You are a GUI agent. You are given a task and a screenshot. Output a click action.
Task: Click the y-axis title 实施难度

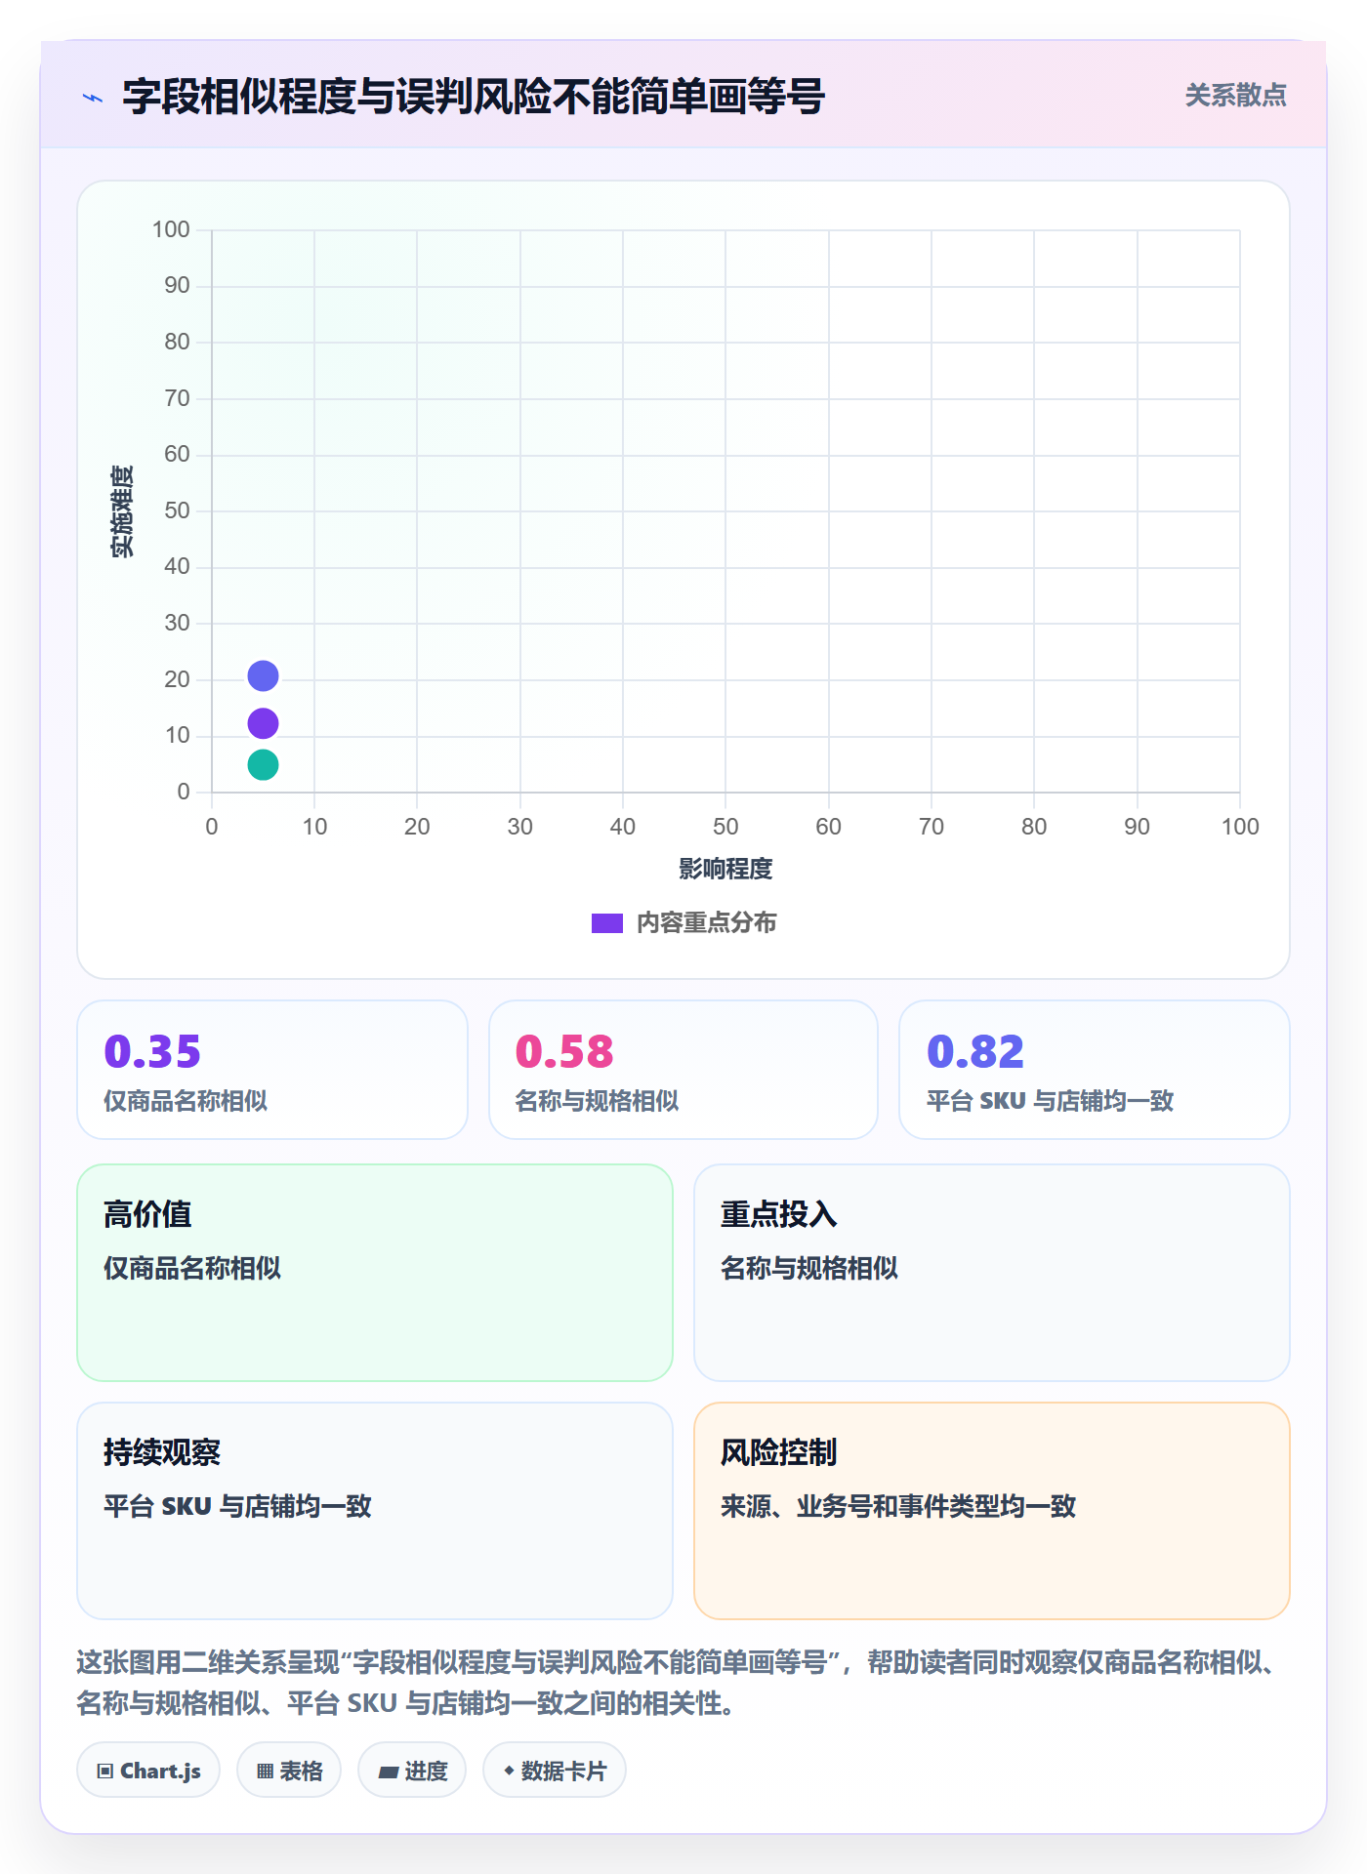pos(122,511)
